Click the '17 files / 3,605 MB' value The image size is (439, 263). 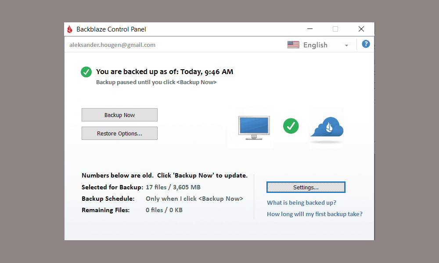pos(173,187)
